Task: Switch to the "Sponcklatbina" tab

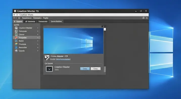Action: (56, 22)
